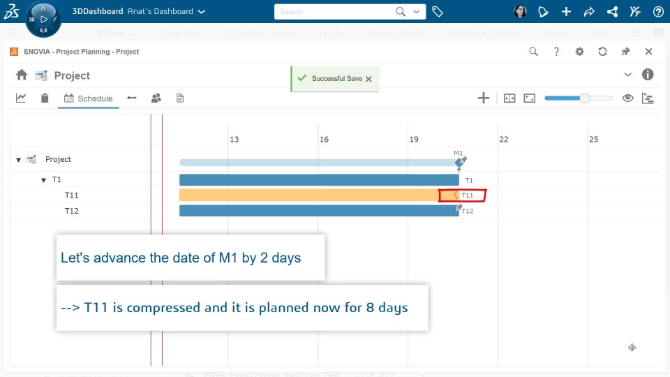The width and height of the screenshot is (670, 377).
Task: Toggle the project information panel
Action: click(x=648, y=75)
